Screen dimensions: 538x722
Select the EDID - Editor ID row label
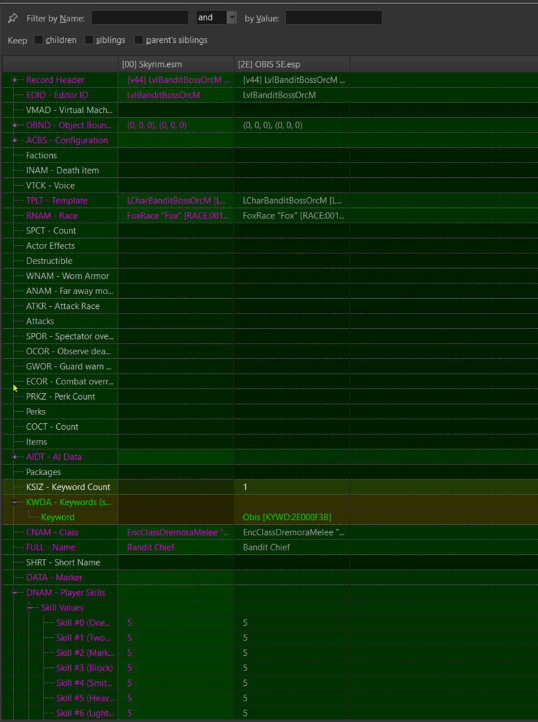[57, 95]
